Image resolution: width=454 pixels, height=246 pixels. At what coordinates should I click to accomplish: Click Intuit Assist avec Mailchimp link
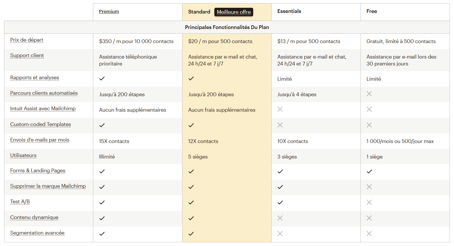[43, 109]
